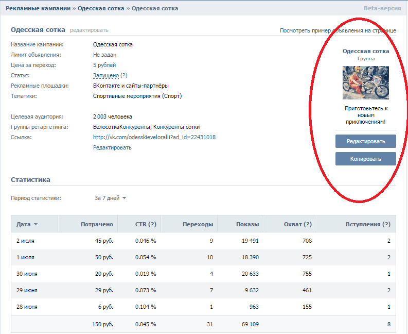Screen dimensions: 408x334
Task: Click the total clicks '31' cell
Action: pos(210,324)
